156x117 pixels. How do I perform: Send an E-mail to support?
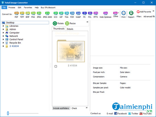(110, 114)
